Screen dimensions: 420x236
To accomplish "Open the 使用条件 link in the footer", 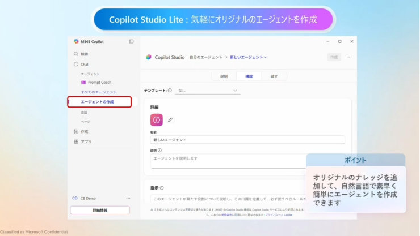I will tap(226, 214).
